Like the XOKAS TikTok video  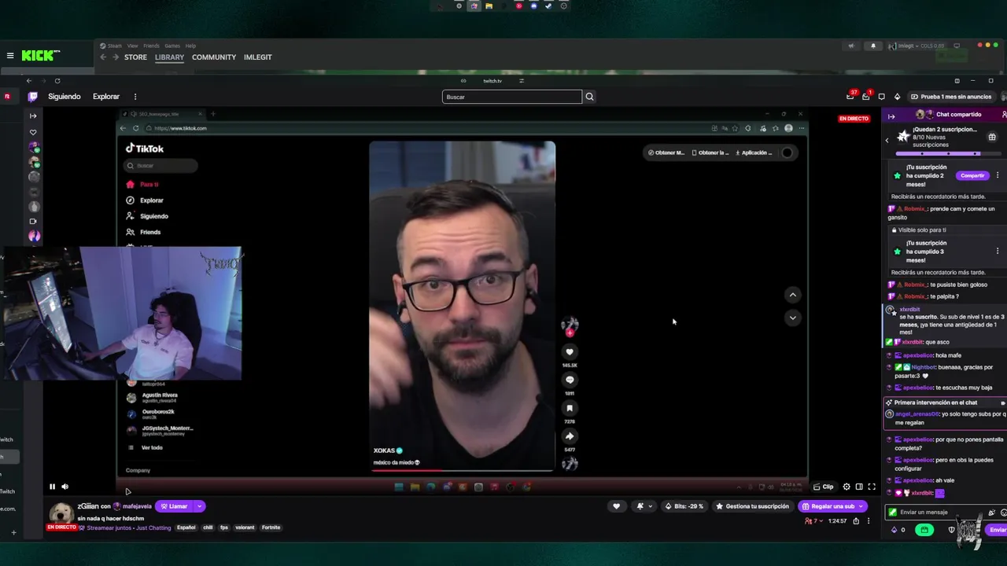coord(570,352)
